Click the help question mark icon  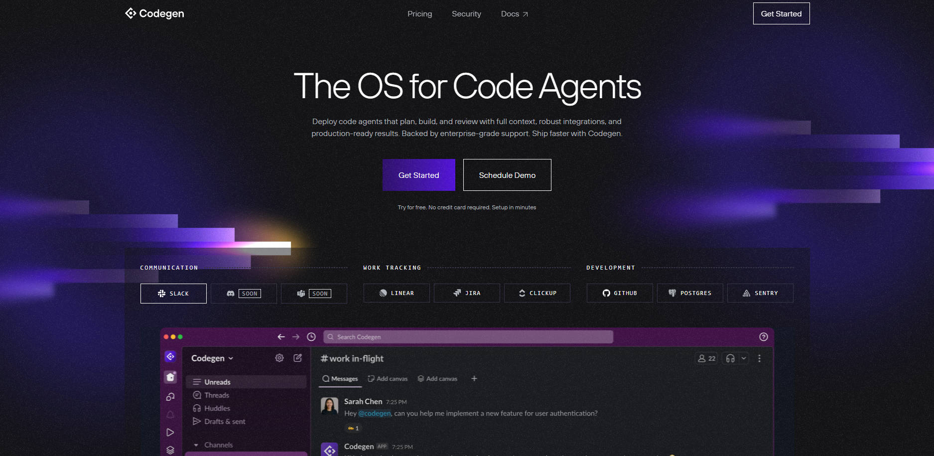763,337
